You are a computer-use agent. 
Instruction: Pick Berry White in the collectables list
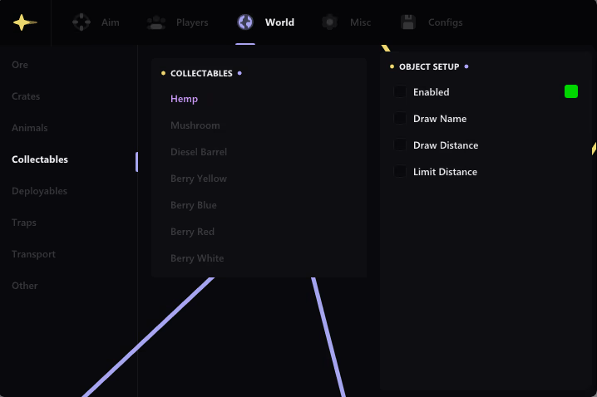[x=197, y=258]
